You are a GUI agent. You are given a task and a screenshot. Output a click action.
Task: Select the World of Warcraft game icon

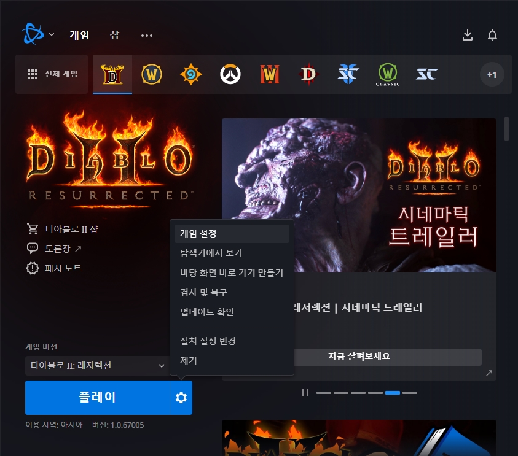[152, 74]
